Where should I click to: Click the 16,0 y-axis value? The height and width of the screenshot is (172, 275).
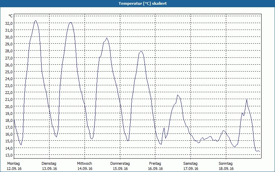9,134
